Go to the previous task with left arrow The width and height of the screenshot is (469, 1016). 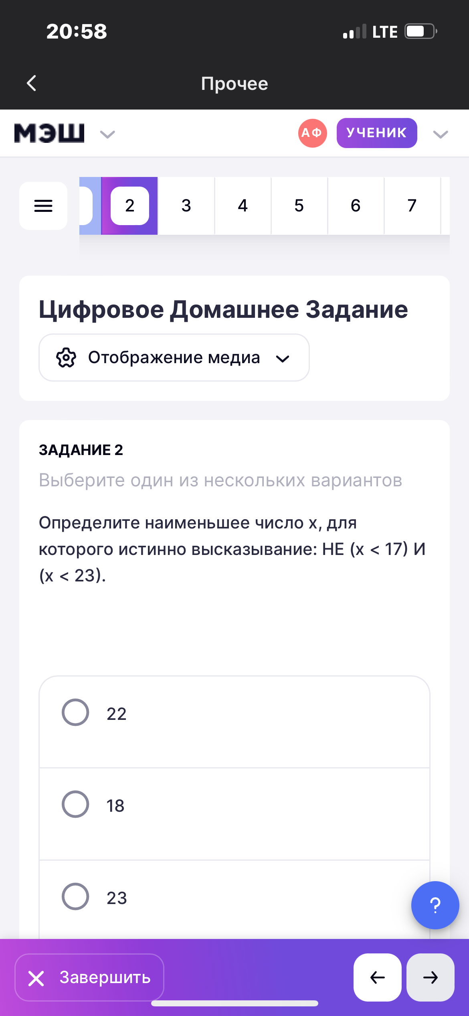[377, 977]
